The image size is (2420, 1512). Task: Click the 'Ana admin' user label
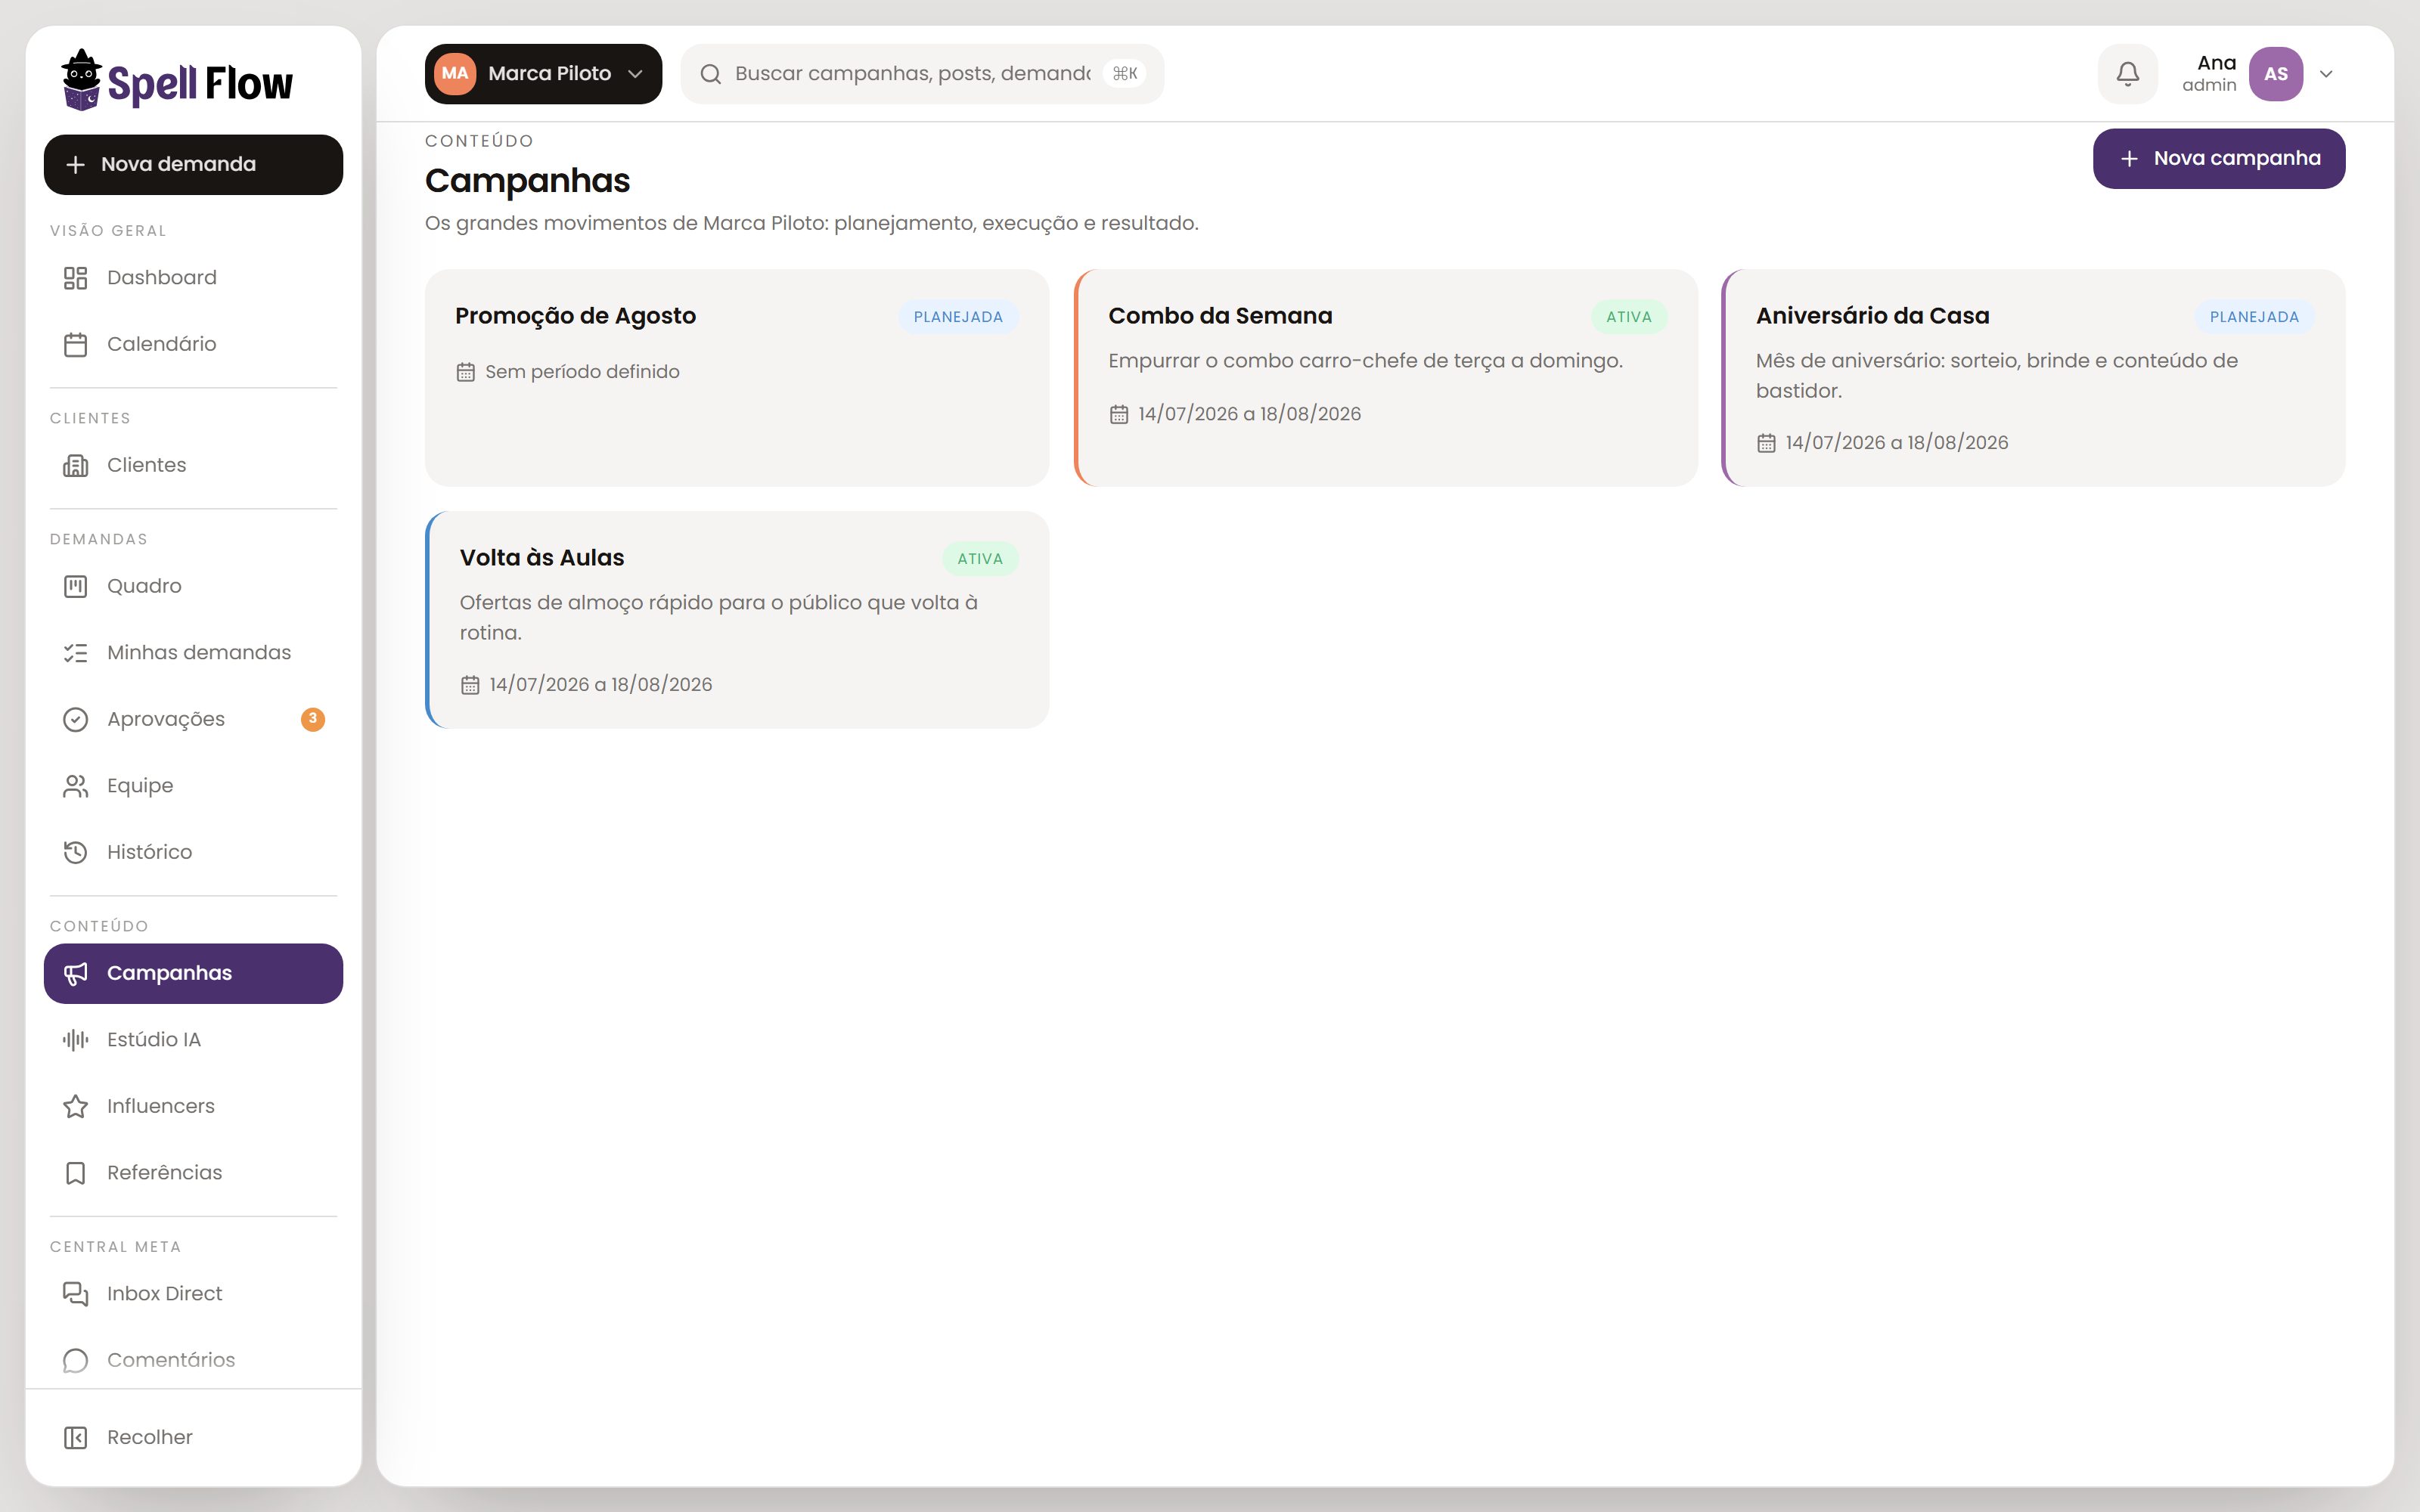[2209, 74]
